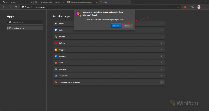The image size is (209, 111).
Task: Switch to BLOG SAYUGI tab
Action: click(x=17, y=2)
